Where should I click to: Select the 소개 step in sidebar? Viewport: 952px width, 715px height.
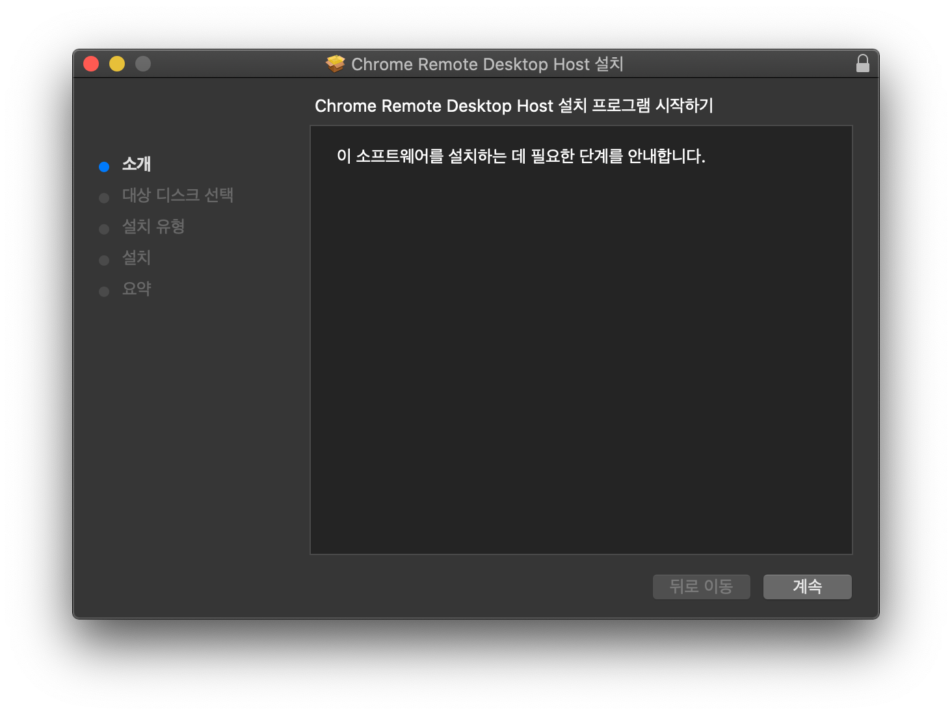[x=137, y=164]
